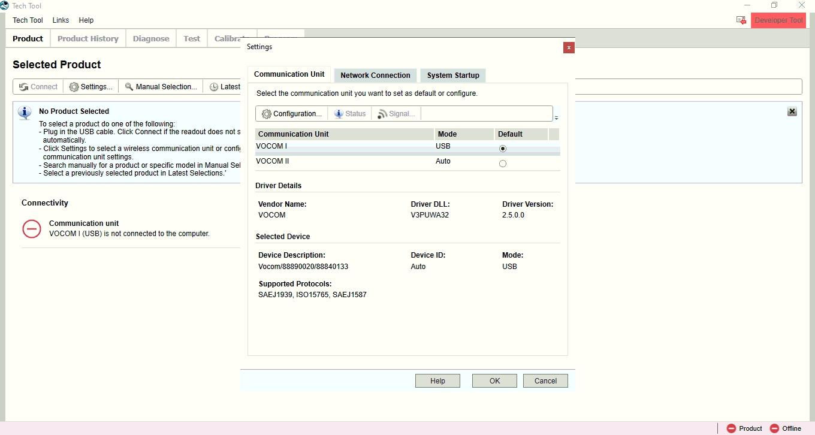
Task: Cancel the Settings dialog
Action: [545, 380]
